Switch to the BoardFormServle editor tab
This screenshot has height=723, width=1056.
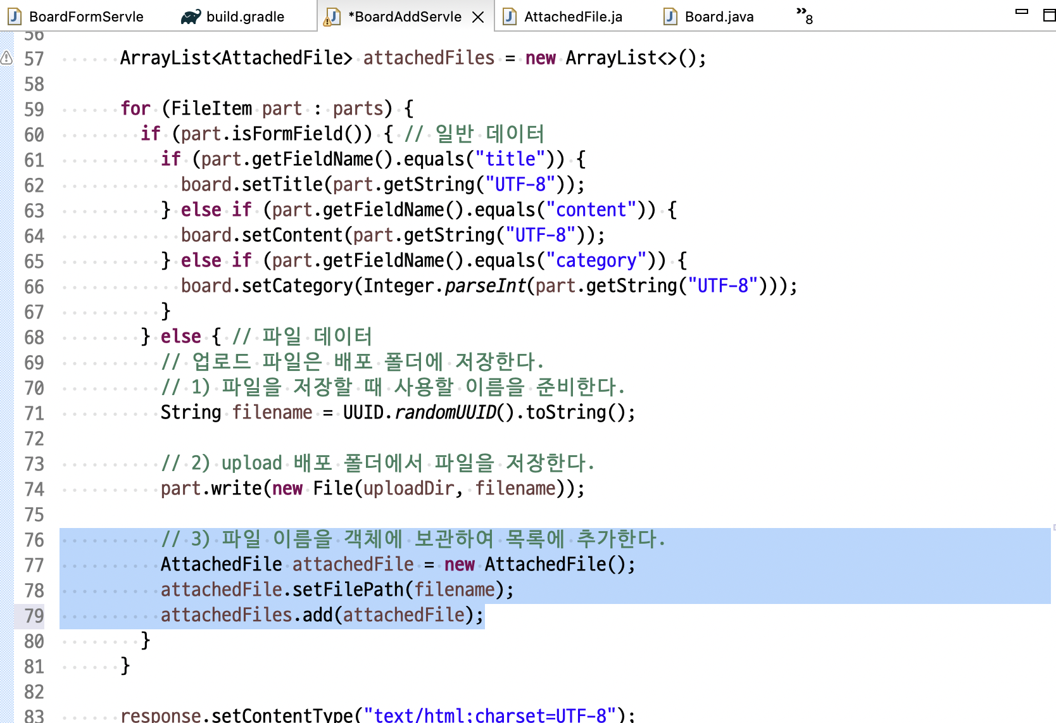tap(76, 16)
